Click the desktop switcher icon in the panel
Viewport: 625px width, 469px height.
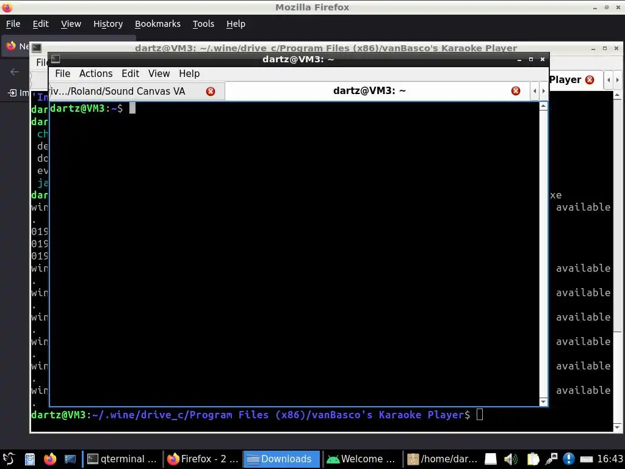pyautogui.click(x=70, y=459)
